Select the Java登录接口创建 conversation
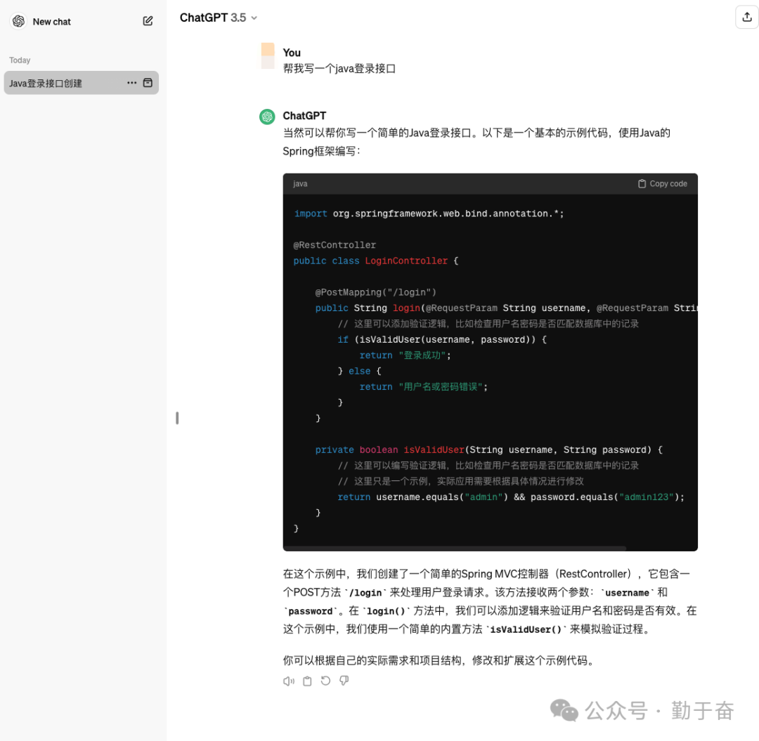 pyautogui.click(x=82, y=83)
